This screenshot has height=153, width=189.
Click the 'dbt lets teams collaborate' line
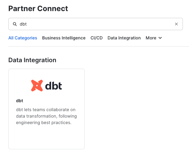click(x=46, y=110)
